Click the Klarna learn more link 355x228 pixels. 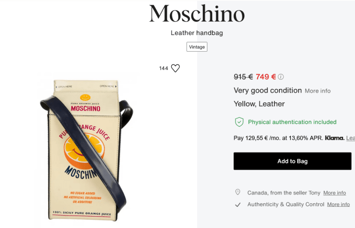pos(350,139)
